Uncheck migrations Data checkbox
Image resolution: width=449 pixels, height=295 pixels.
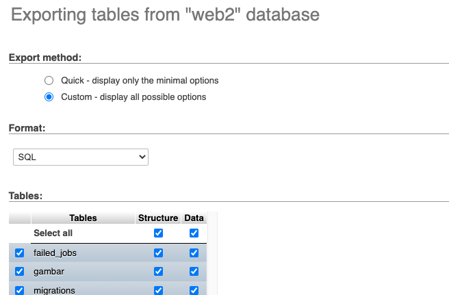click(x=194, y=290)
